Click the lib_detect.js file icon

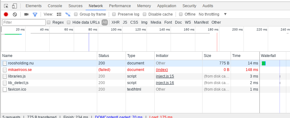tap(5, 83)
